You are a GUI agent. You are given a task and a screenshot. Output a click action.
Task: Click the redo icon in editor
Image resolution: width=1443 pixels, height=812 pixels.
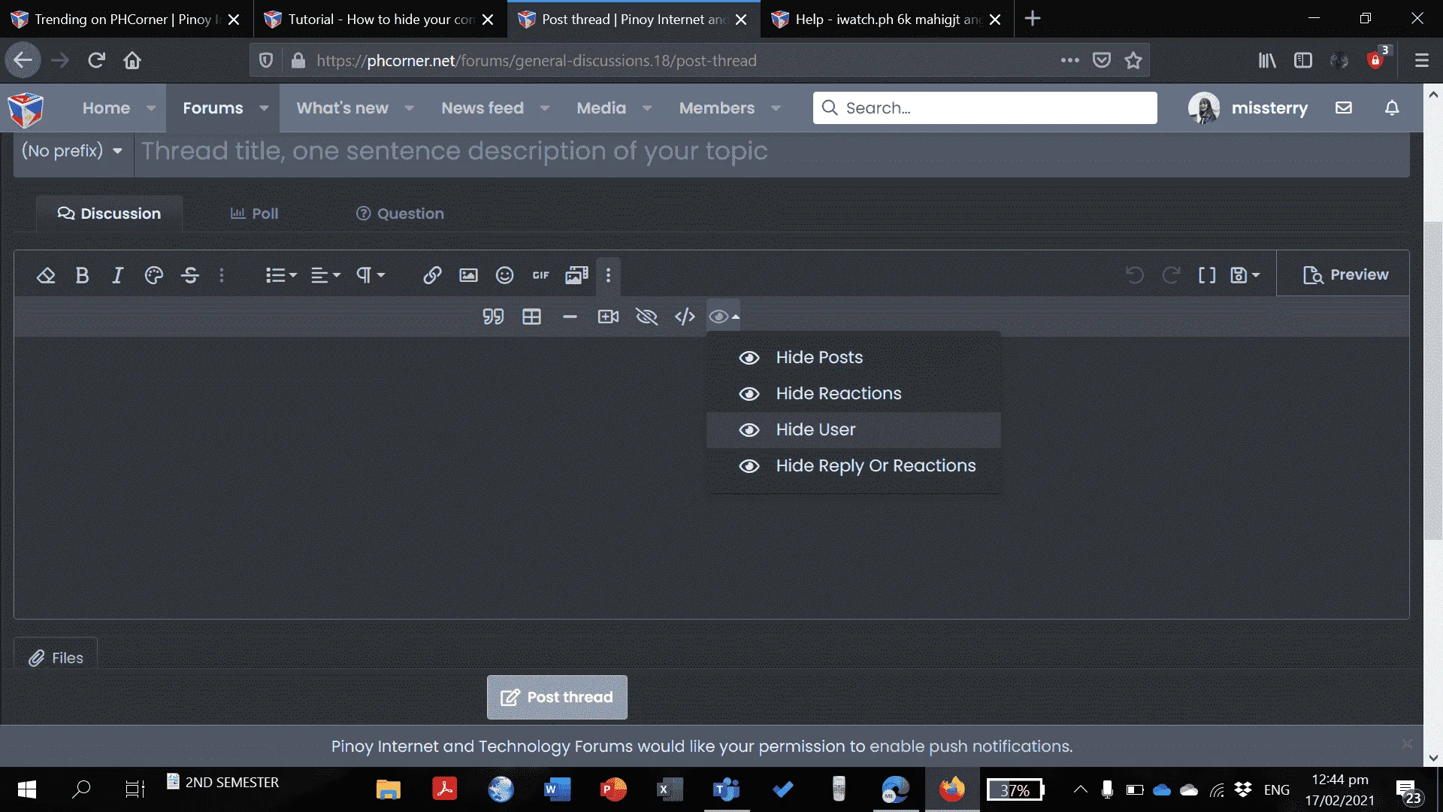coord(1171,275)
